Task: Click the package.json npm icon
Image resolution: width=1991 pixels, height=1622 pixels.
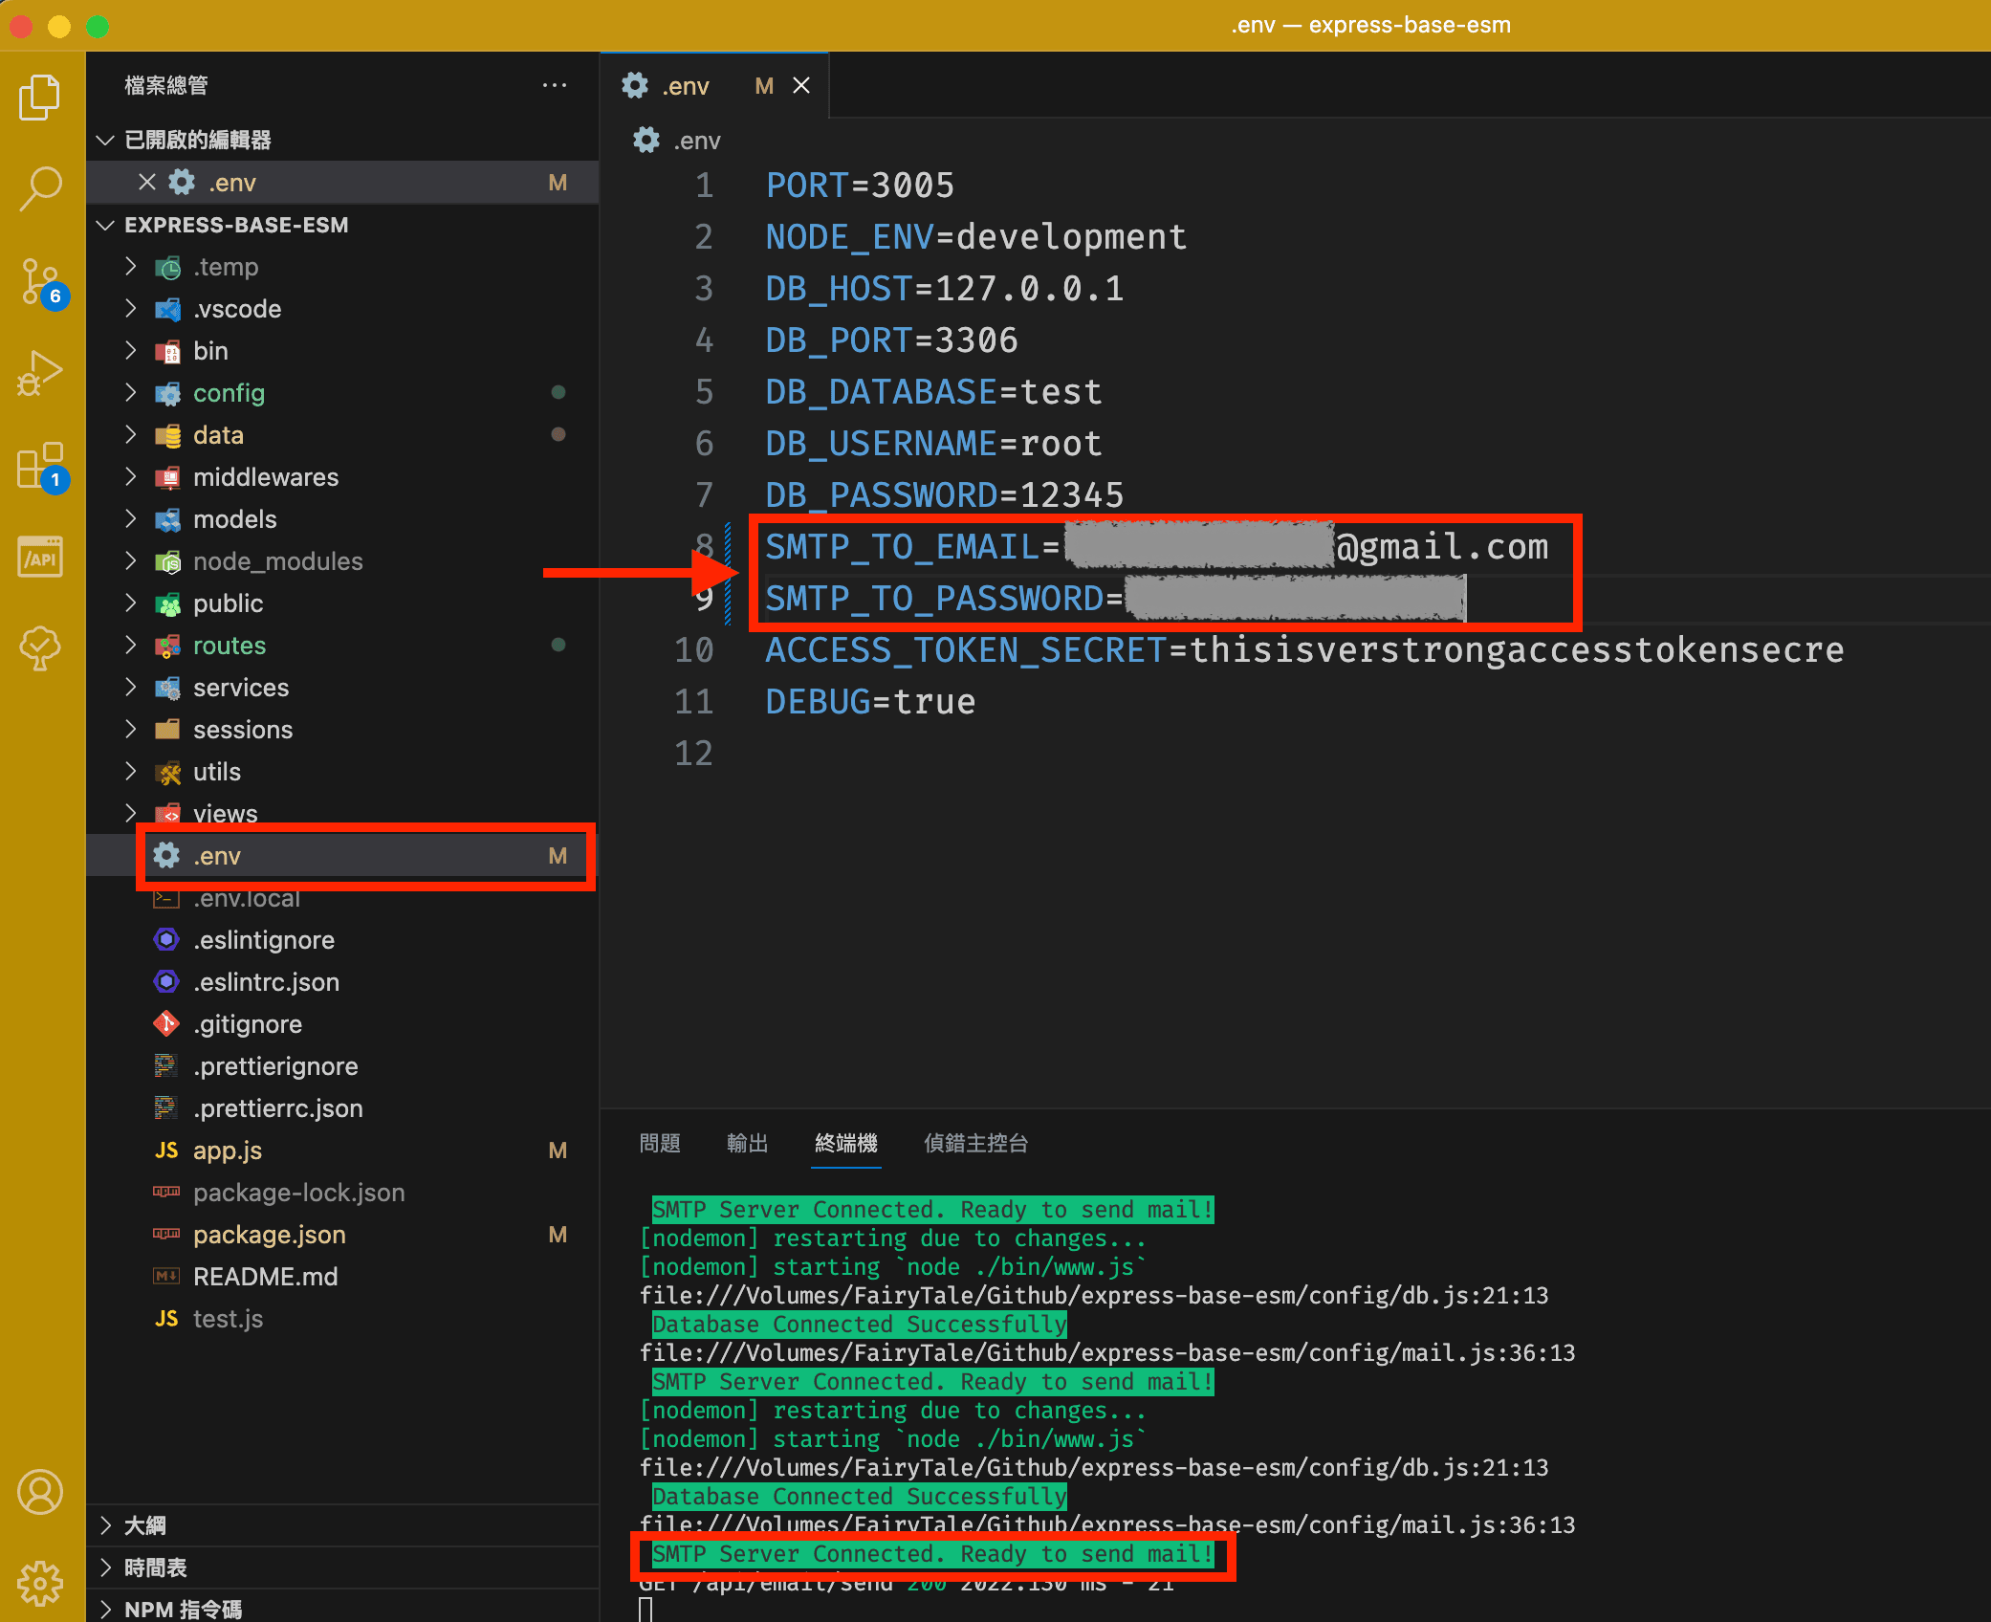Action: [166, 1235]
